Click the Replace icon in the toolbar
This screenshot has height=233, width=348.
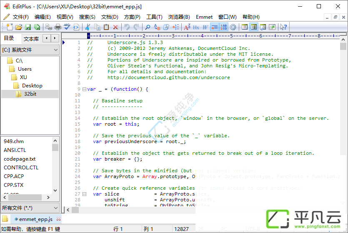(157, 27)
